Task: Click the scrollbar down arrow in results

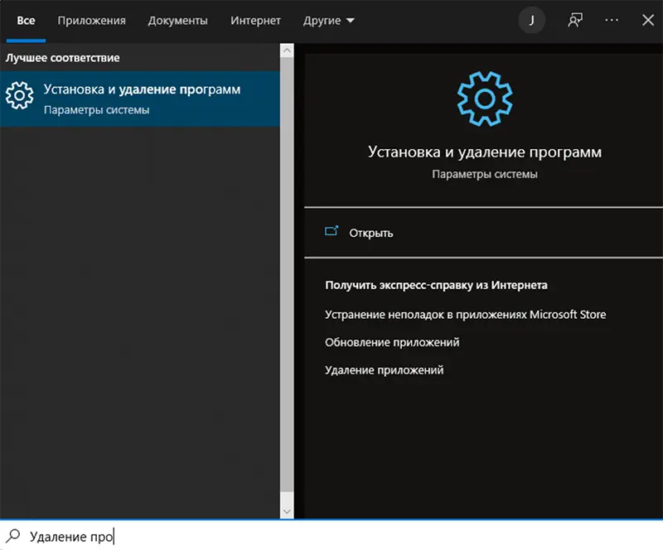Action: [x=287, y=511]
